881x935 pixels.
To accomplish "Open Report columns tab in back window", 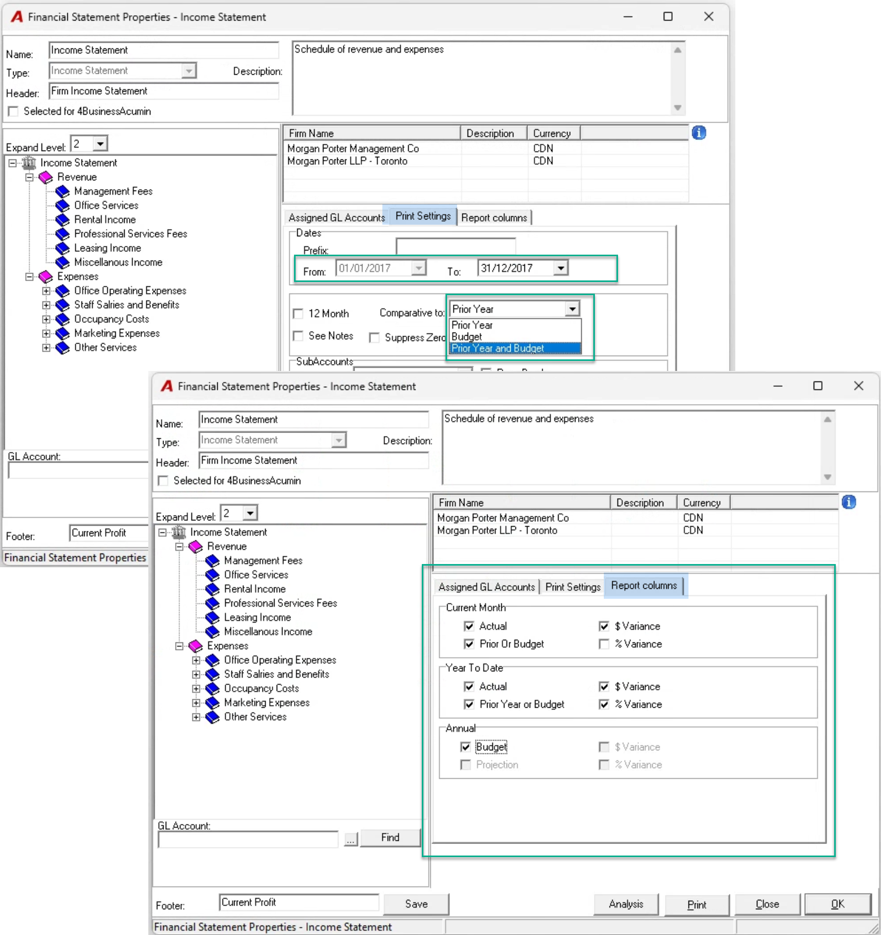I will pos(494,218).
